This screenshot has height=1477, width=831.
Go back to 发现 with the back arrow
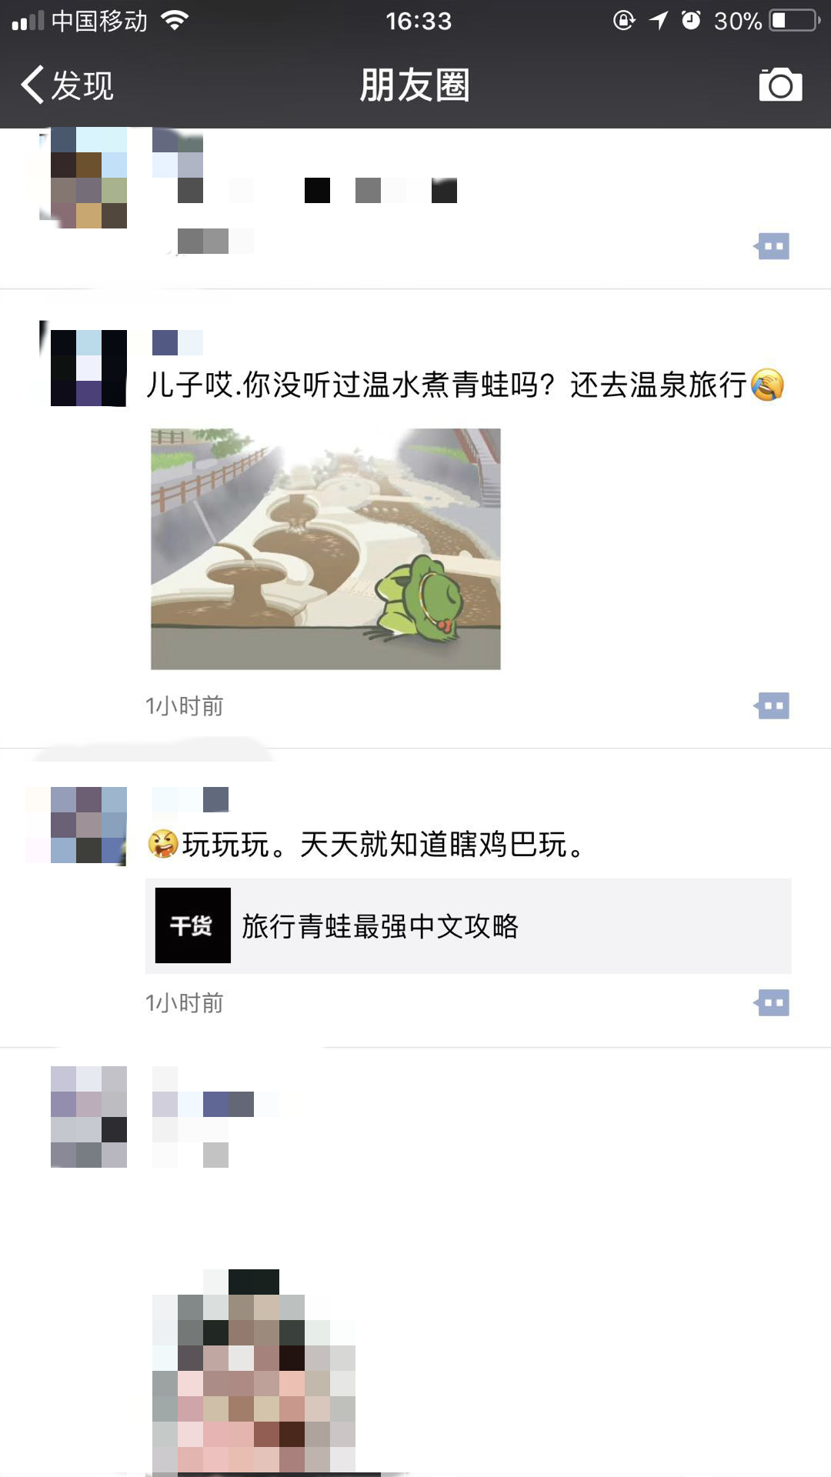click(x=32, y=85)
